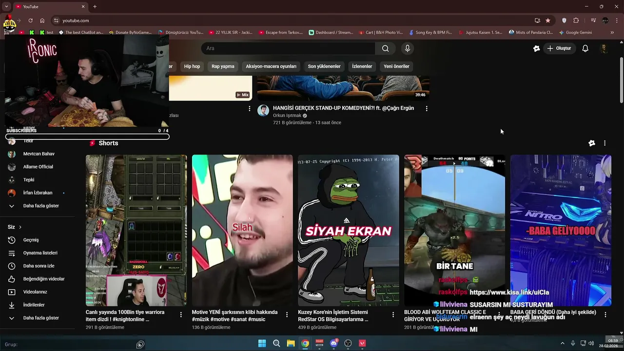Open Allame Official subscription in sidebar
Image resolution: width=624 pixels, height=351 pixels.
click(x=38, y=167)
